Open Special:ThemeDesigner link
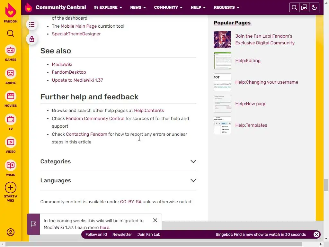 76,34
